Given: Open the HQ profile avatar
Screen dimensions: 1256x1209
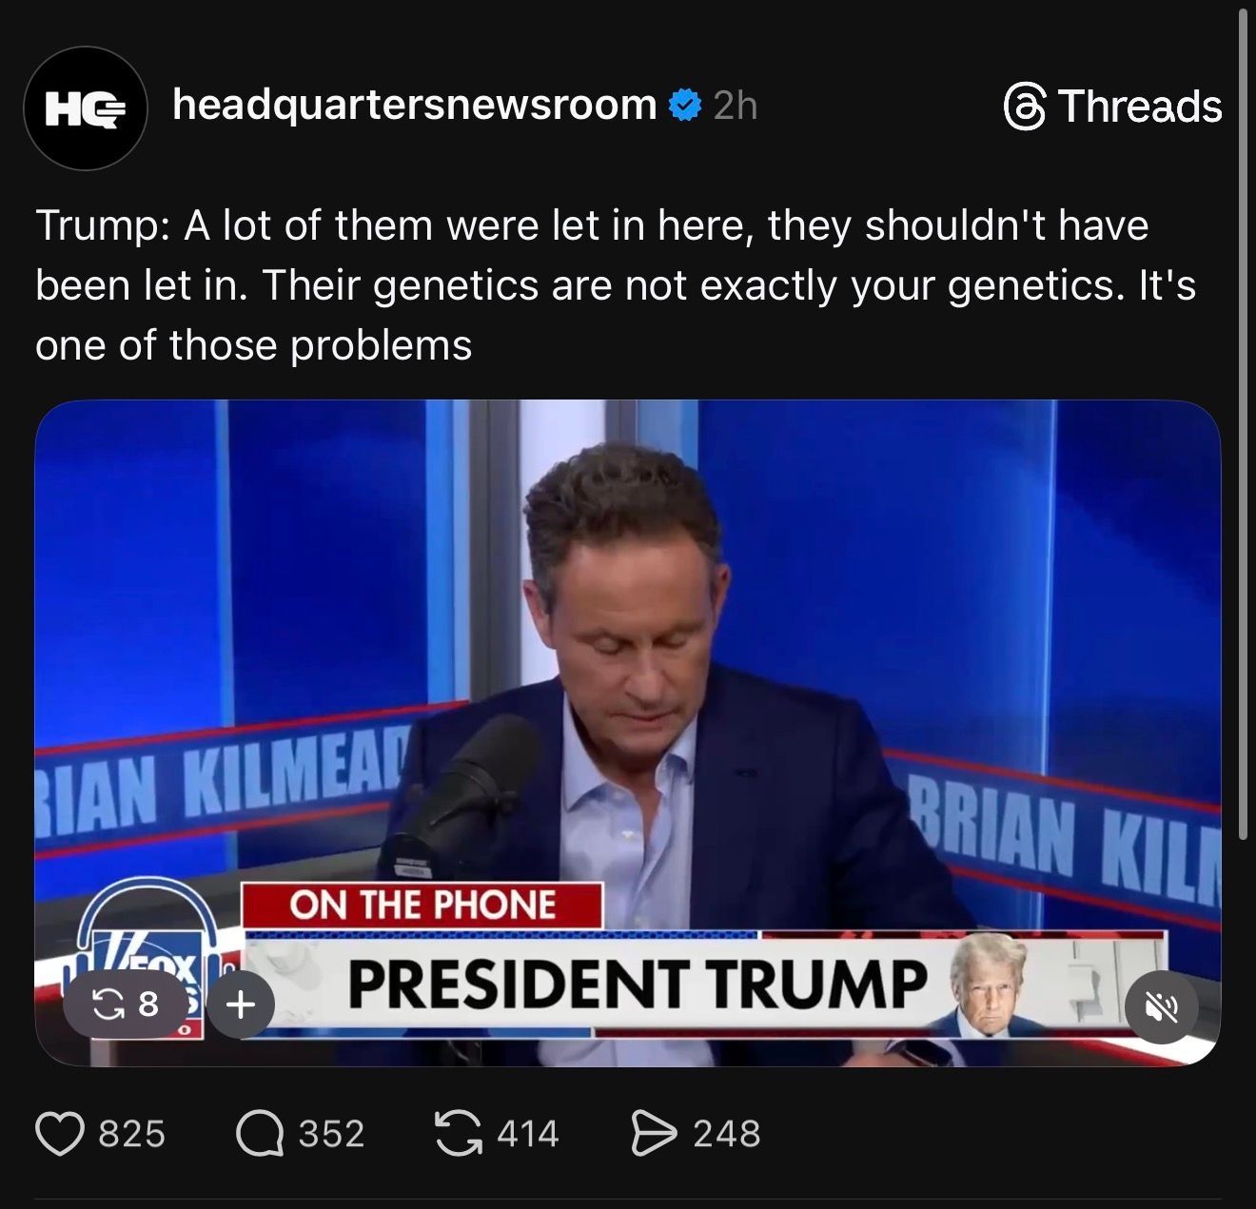Looking at the screenshot, I should pyautogui.click(x=86, y=108).
